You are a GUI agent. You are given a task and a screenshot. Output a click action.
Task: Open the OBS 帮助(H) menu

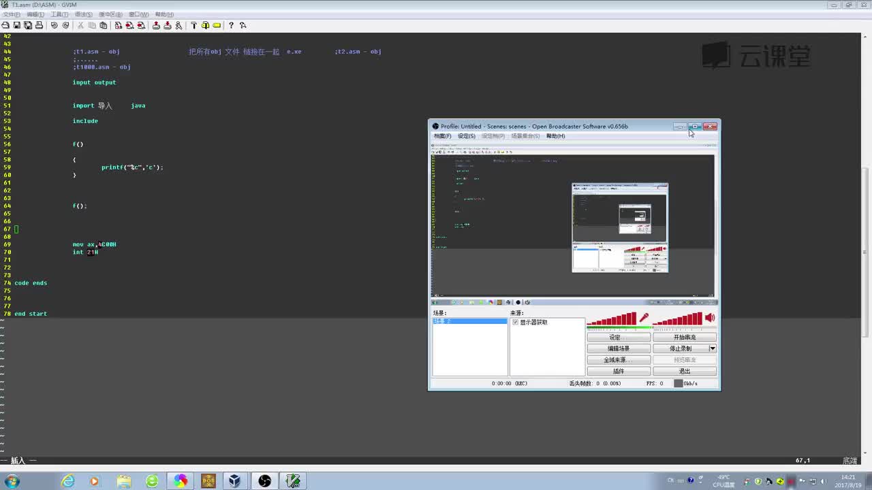click(555, 136)
